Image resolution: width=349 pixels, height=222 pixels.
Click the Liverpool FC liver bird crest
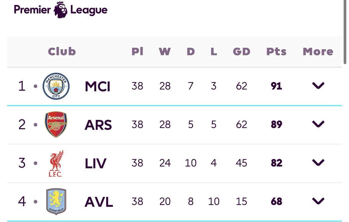click(56, 164)
